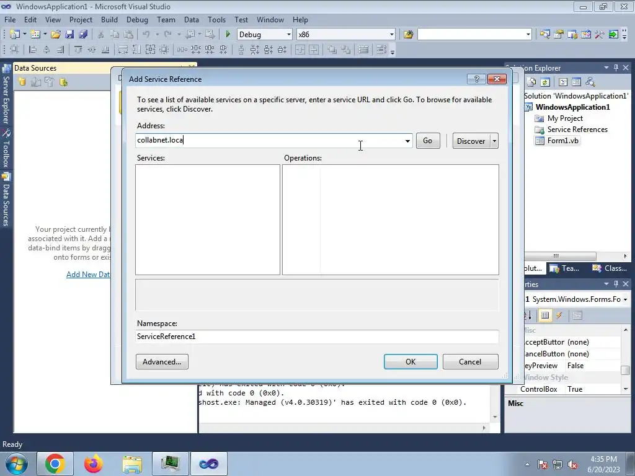The height and width of the screenshot is (476, 635).
Task: Expand the Address history dropdown arrow
Action: [407, 141]
